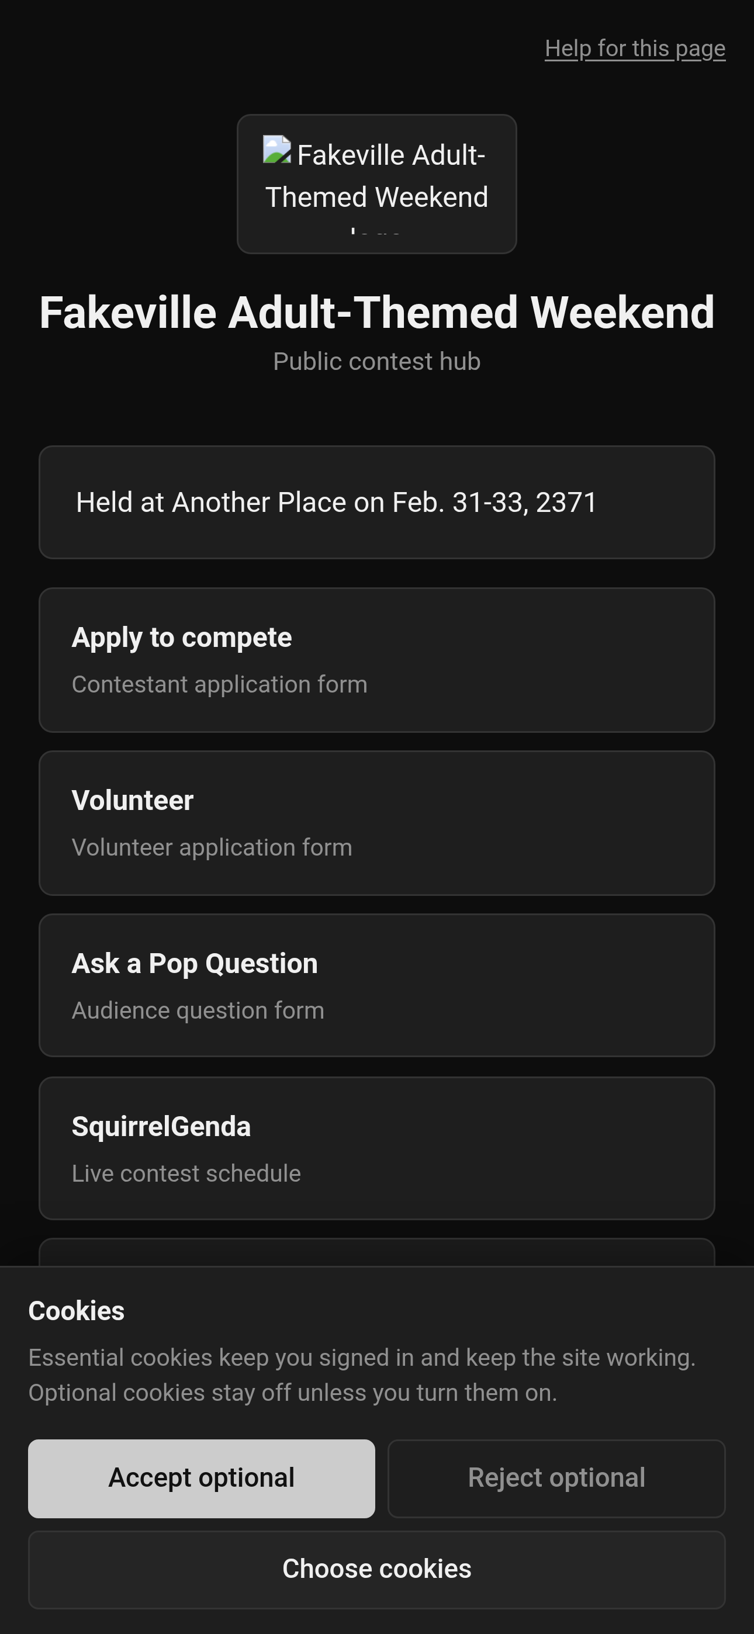Screen dimensions: 754x1634
Task: Click the Public contest hub subtitle
Action: tap(377, 362)
